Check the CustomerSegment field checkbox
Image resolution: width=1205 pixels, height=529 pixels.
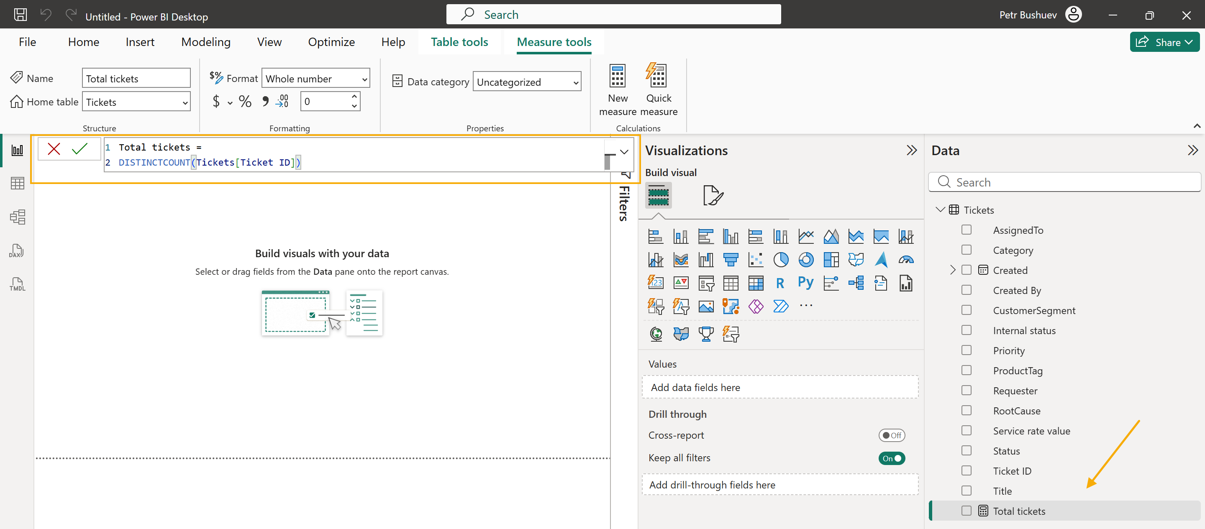966,310
